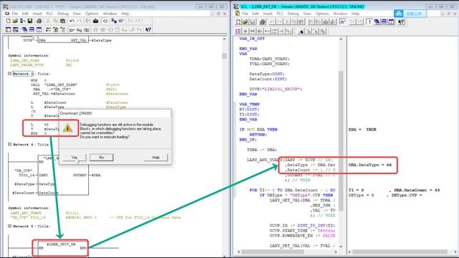Click scroll-down arrow of SCL code pane
This screenshot has height=258, width=459.
click(341, 247)
